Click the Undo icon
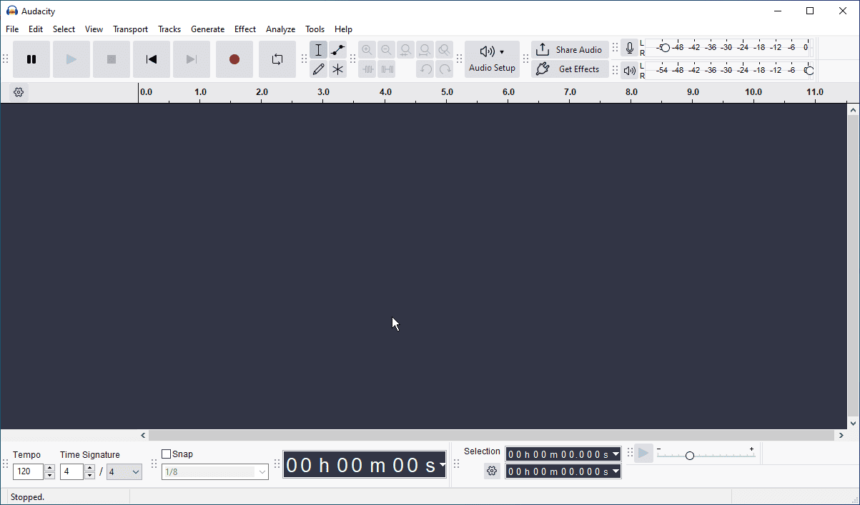This screenshot has height=505, width=860. 425,69
